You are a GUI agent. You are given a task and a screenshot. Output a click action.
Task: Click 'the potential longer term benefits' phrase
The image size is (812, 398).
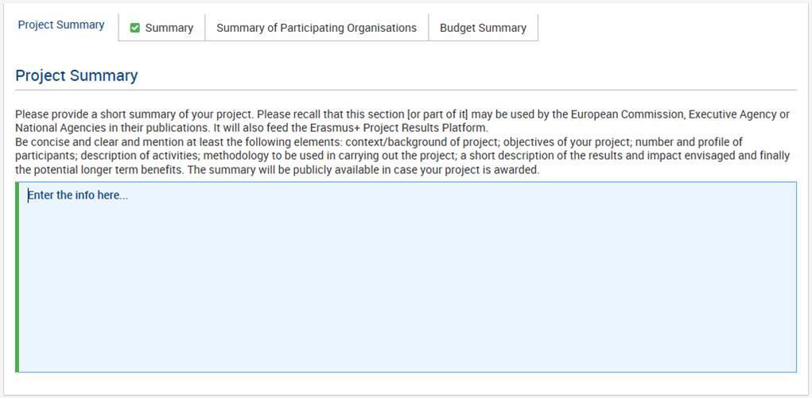99,170
